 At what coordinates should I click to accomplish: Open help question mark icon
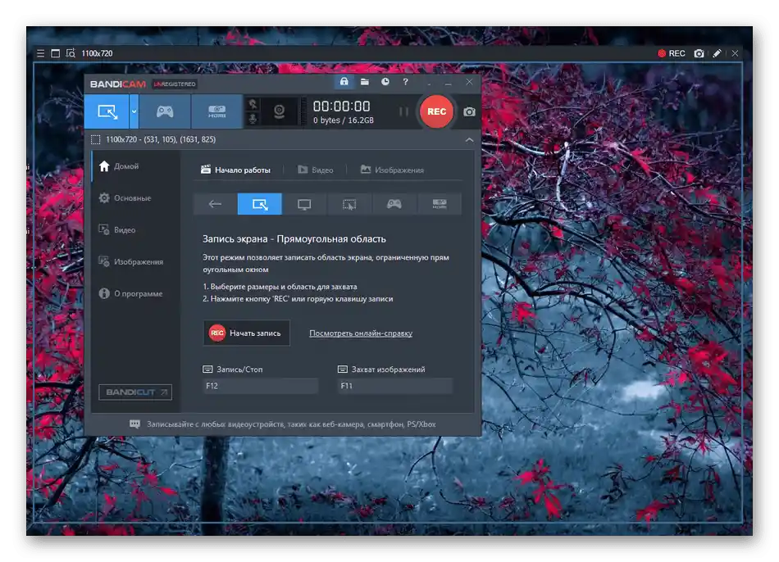coord(405,81)
